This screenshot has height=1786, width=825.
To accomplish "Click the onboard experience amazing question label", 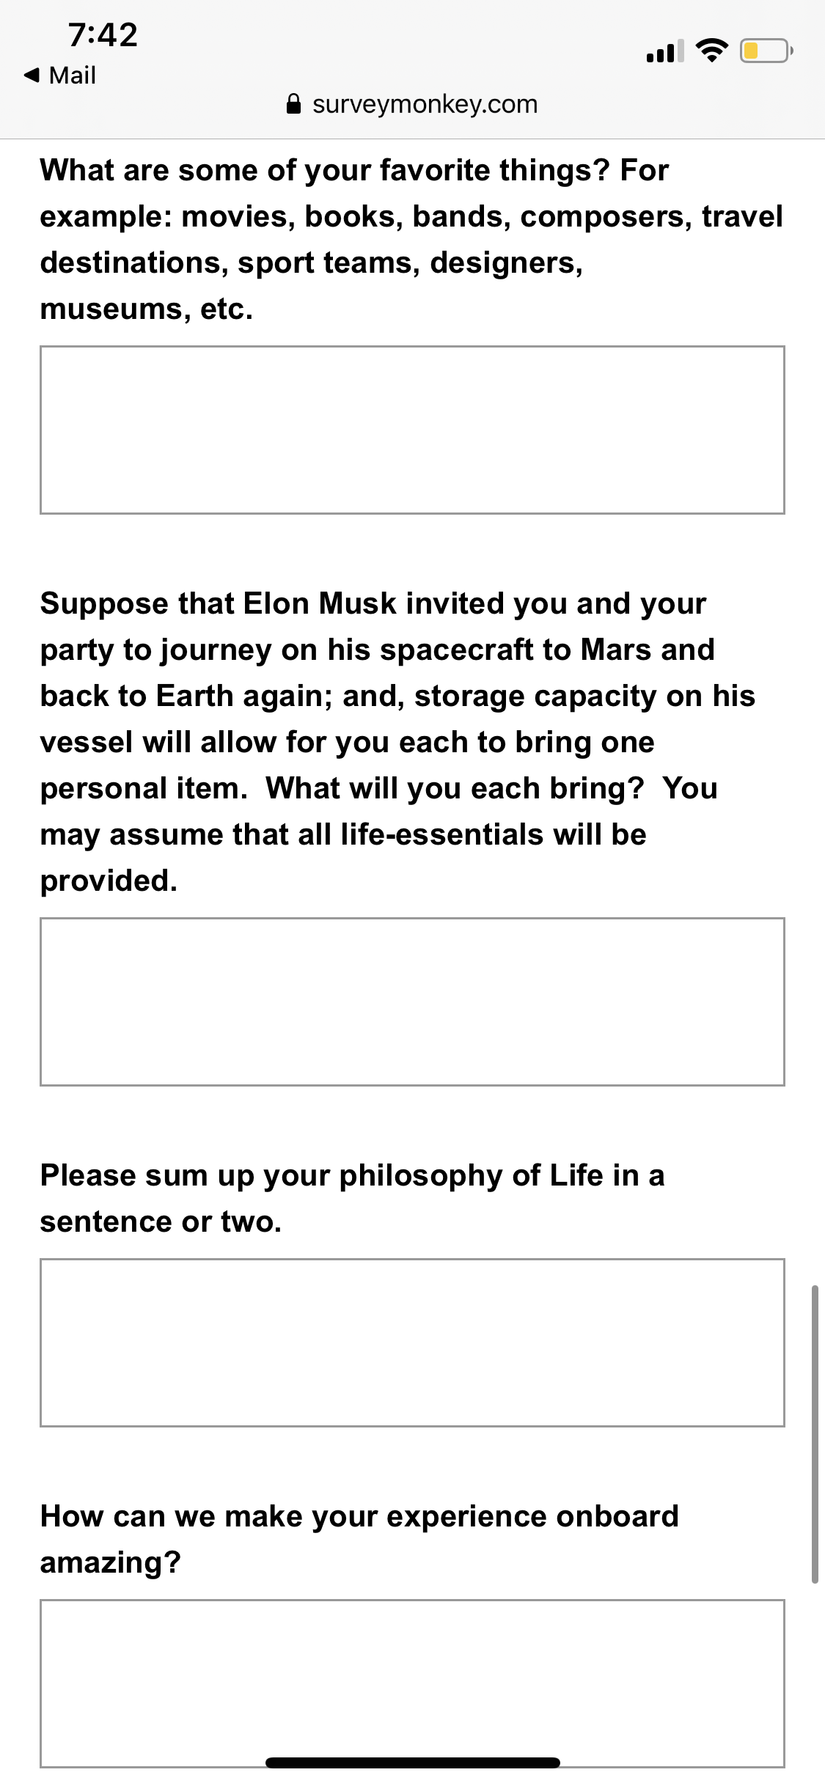I will point(359,1539).
